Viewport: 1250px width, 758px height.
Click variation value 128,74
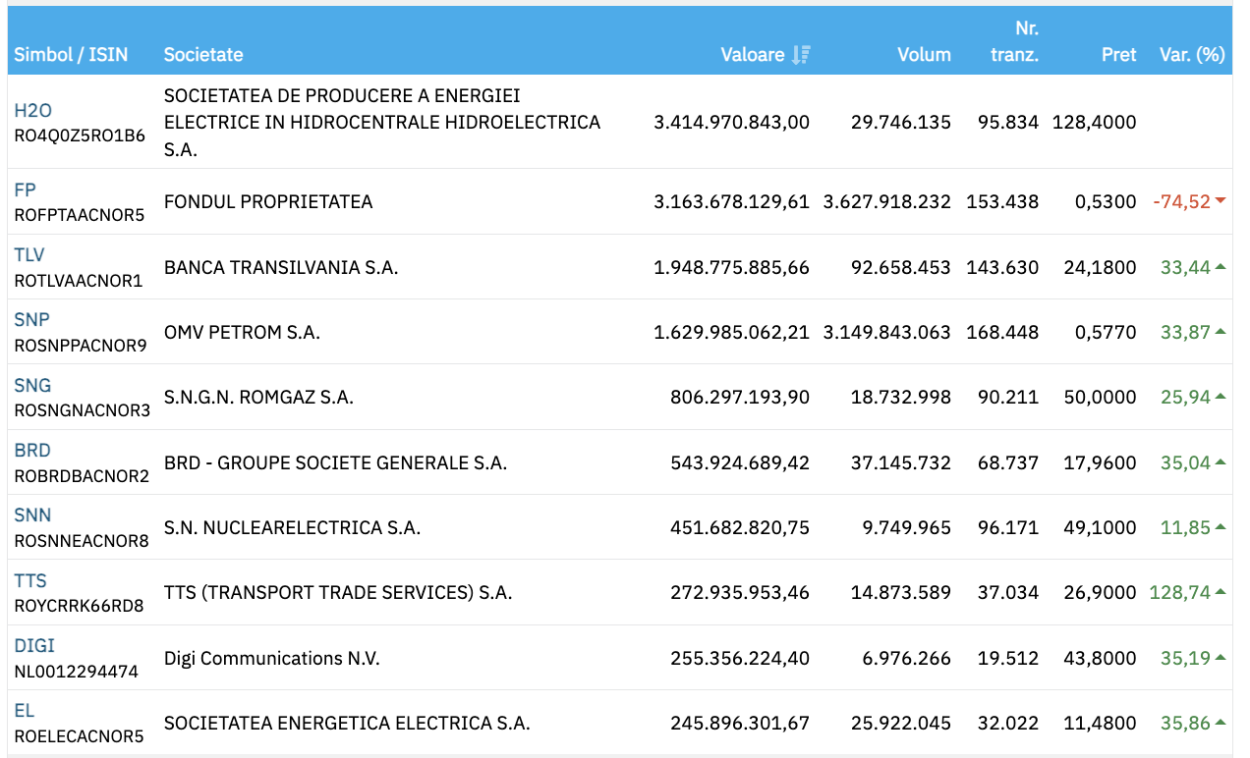pos(1179,593)
